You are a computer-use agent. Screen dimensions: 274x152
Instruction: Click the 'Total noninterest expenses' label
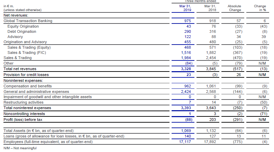coord(27,108)
